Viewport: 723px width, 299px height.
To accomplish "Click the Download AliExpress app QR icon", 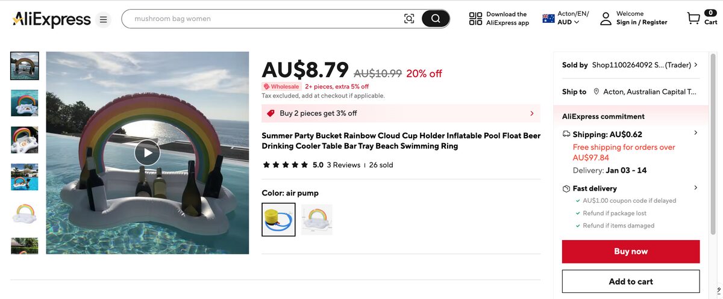I will coord(475,19).
